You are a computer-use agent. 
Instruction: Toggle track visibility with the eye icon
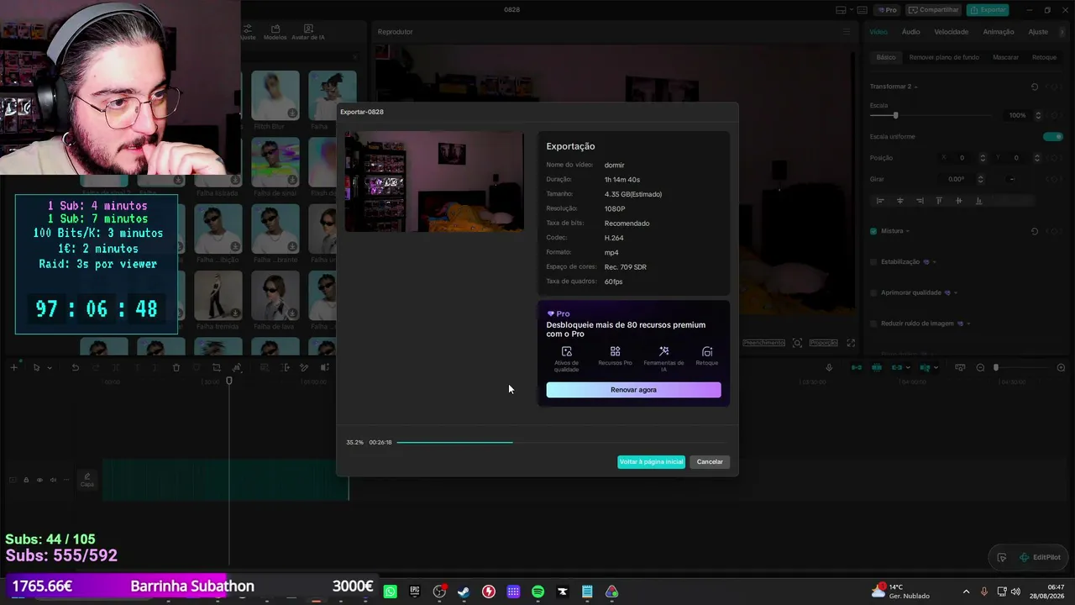pyautogui.click(x=39, y=480)
